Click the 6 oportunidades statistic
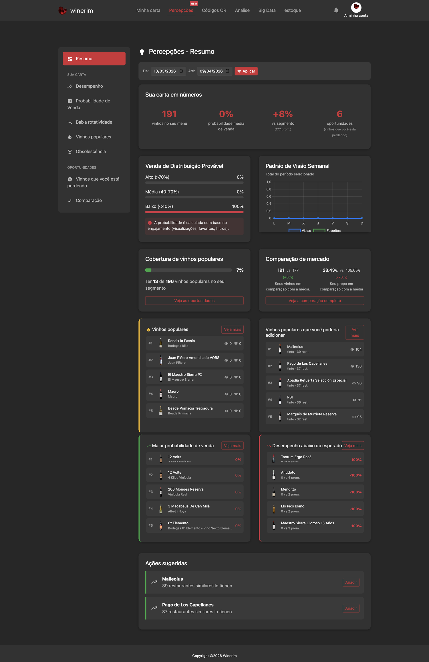This screenshot has height=662, width=429. pyautogui.click(x=340, y=123)
